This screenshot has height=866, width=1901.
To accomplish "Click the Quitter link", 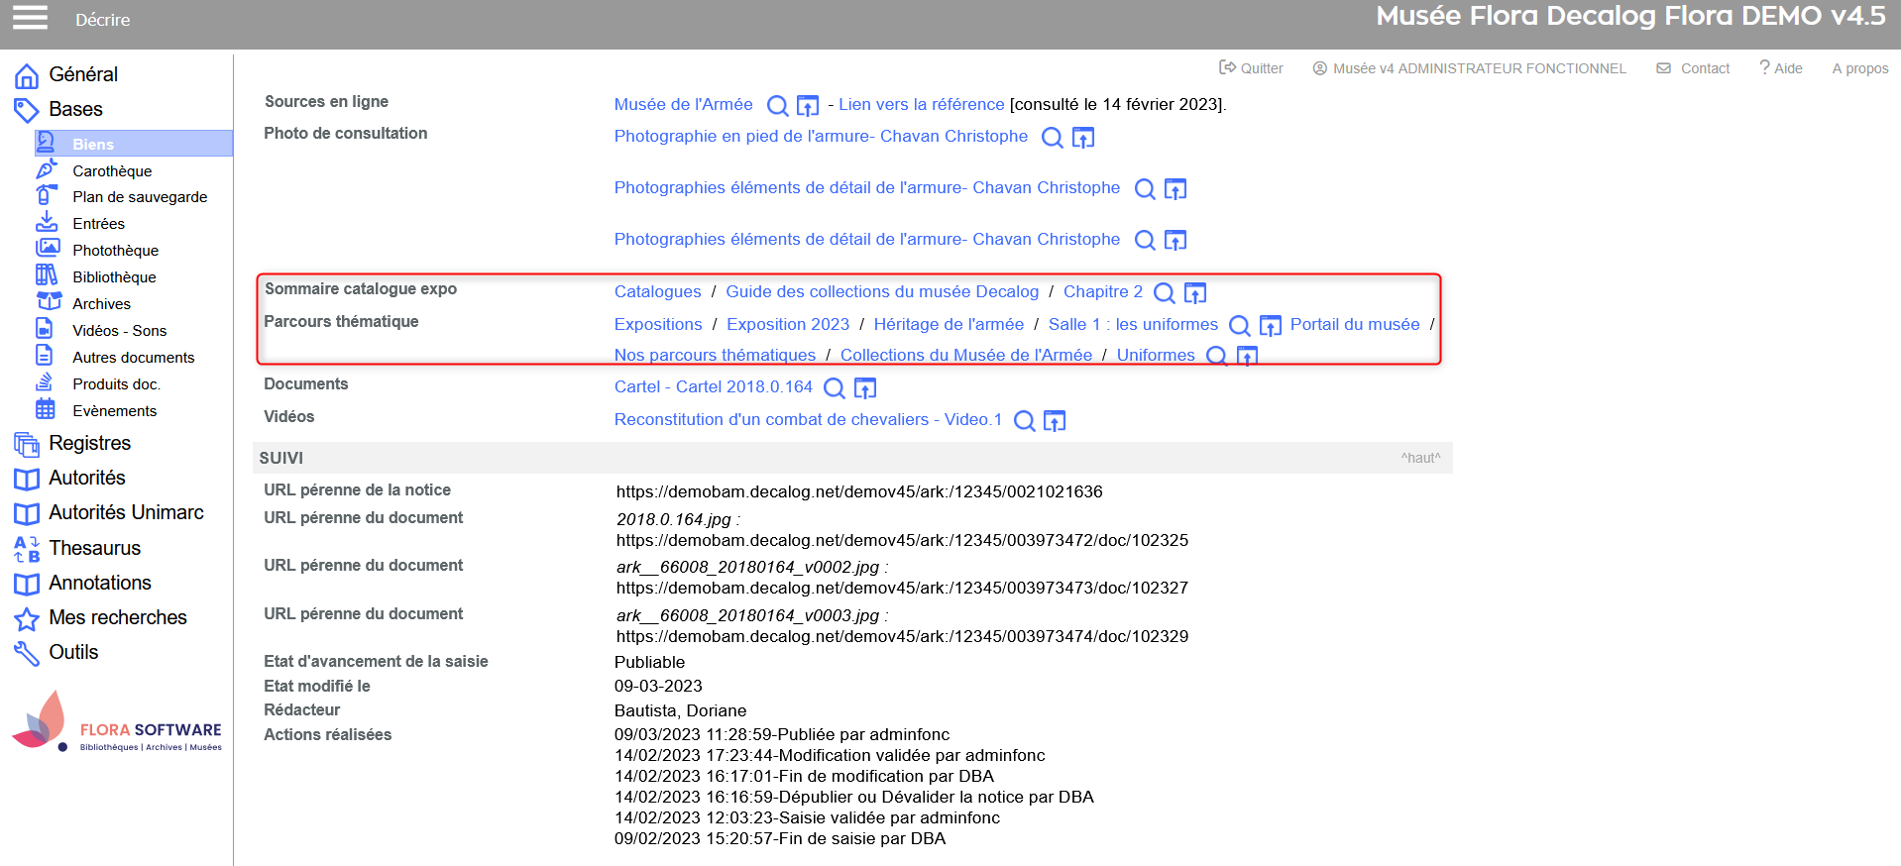I will (1251, 68).
